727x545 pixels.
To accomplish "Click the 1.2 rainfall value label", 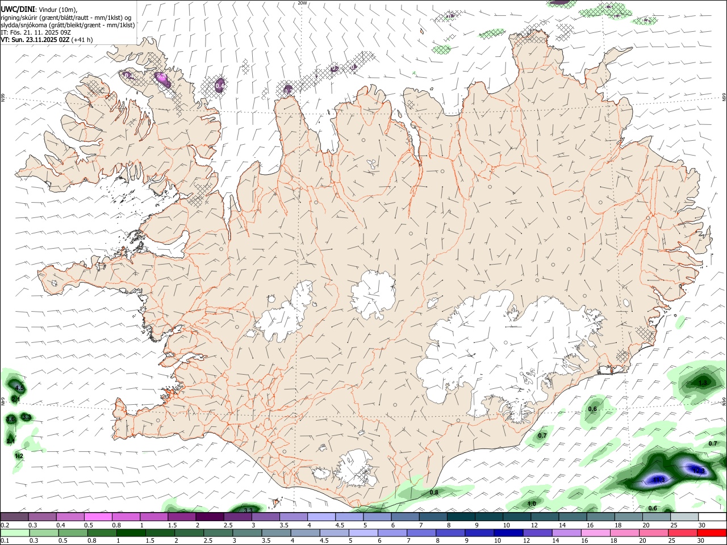I will coord(19,456).
